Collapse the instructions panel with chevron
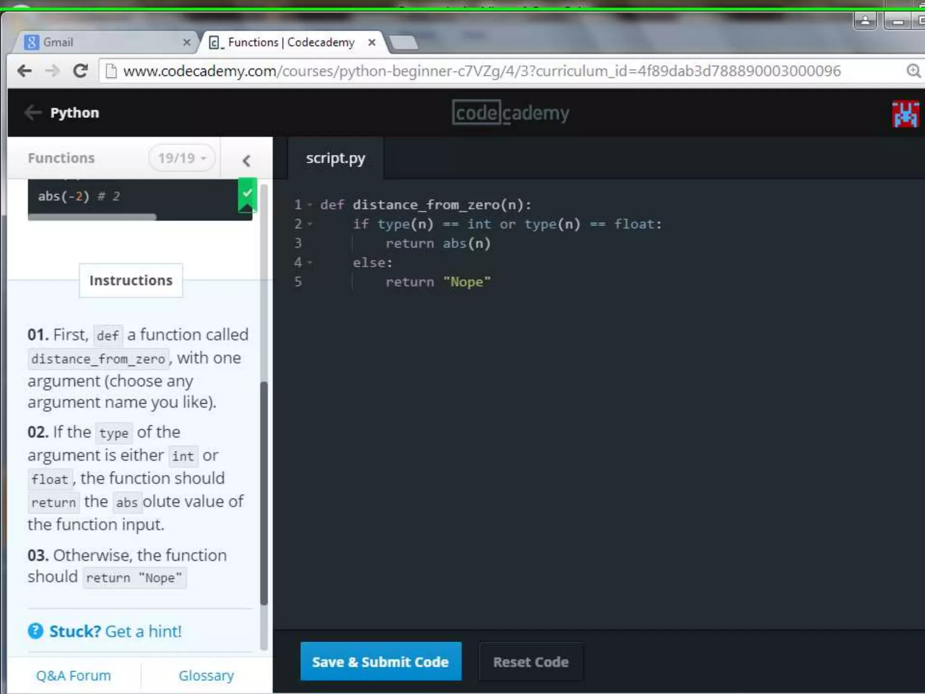The width and height of the screenshot is (925, 694). (x=246, y=160)
